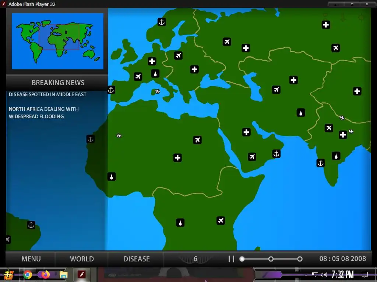Click the evolution points counter showing 6
The width and height of the screenshot is (377, 282).
pos(195,259)
